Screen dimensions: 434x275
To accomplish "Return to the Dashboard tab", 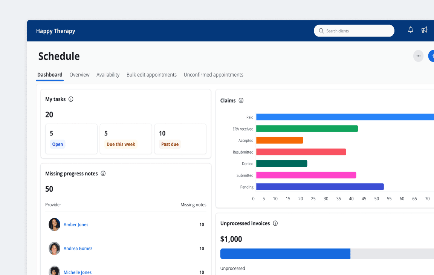I will 49,75.
